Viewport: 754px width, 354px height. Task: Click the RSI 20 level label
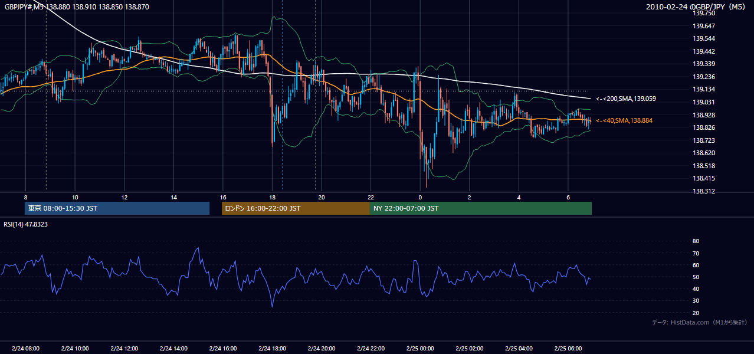pos(696,313)
